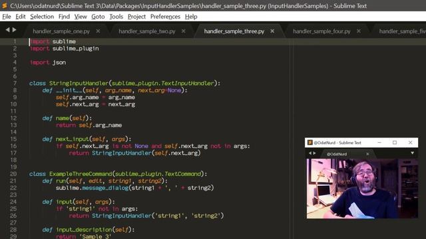Viewport: 426px width, 239px height.
Task: Click line number 20 in the gutter
Action: coord(13,174)
